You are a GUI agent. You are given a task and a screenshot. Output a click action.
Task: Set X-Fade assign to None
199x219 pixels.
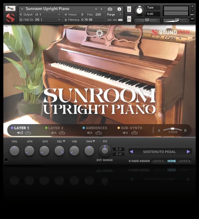pos(172,161)
